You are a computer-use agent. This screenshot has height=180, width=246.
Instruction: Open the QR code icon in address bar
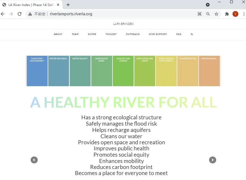tap(200, 14)
